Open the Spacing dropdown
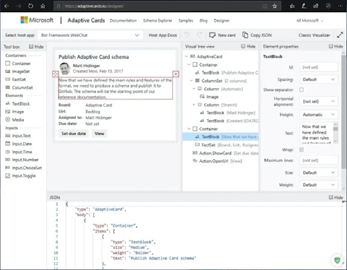 click(x=318, y=80)
